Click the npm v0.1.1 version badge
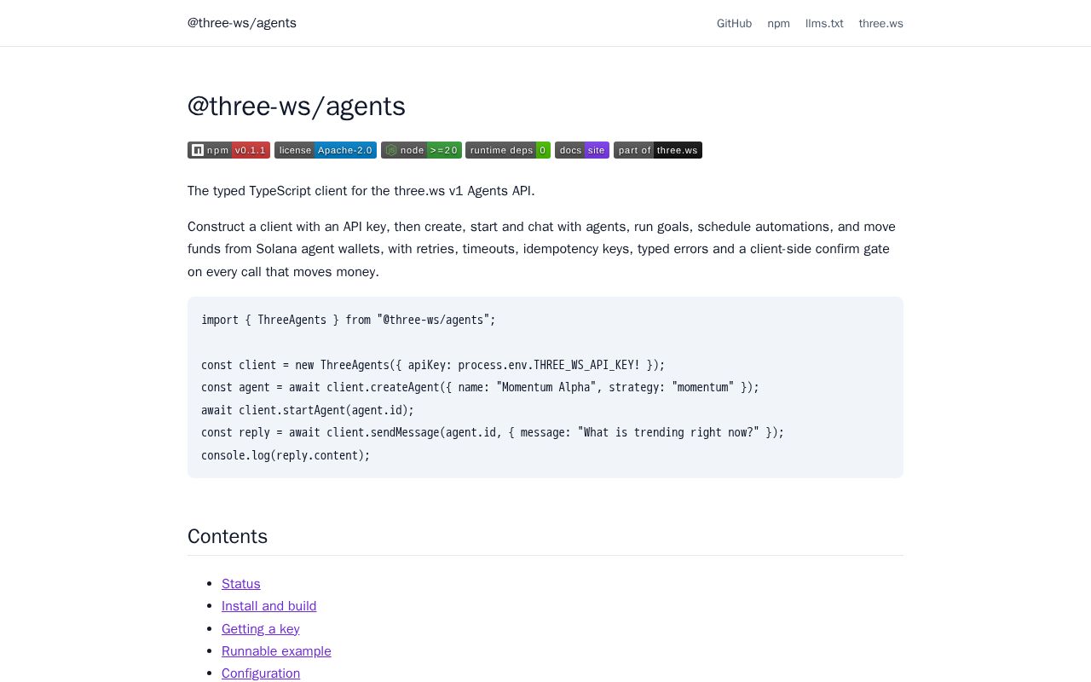This screenshot has width=1091, height=682. (228, 150)
